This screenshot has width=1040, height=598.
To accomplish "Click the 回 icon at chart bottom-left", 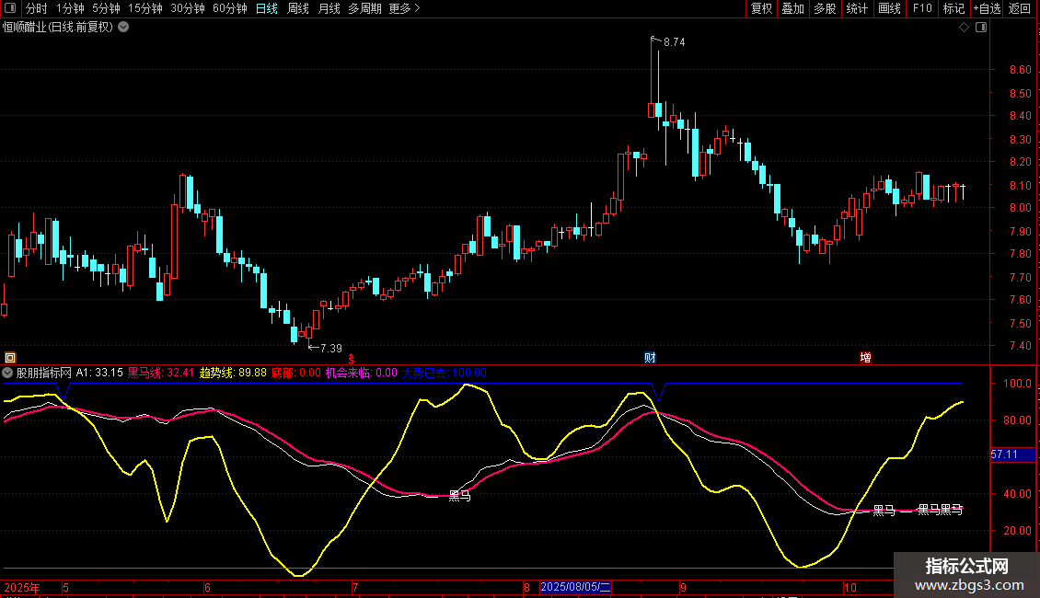I will click(10, 357).
